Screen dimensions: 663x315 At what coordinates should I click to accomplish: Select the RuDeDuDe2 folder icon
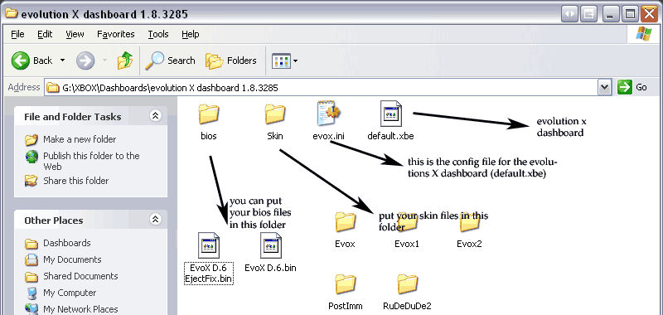(x=408, y=283)
